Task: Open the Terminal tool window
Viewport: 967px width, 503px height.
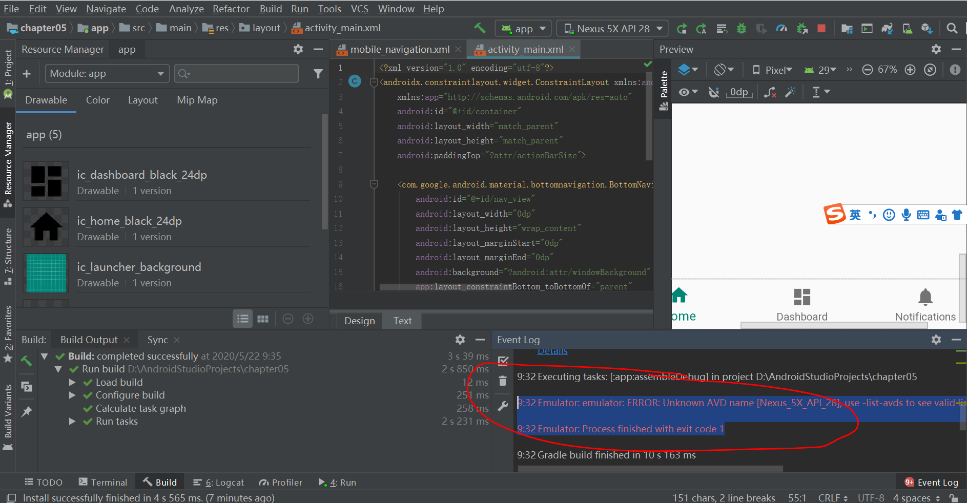Action: 103,483
